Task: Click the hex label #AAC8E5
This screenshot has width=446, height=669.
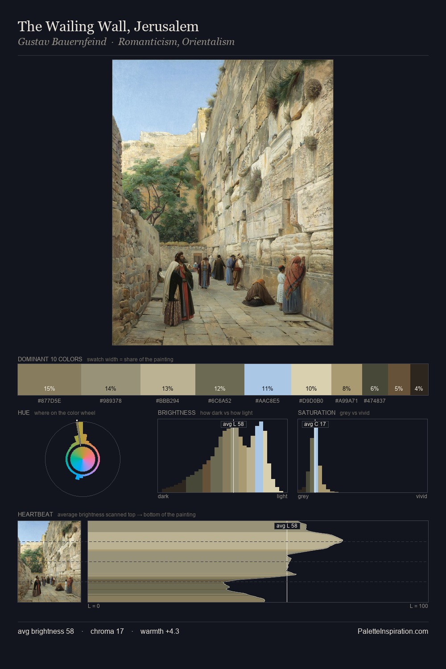Action: (x=268, y=401)
